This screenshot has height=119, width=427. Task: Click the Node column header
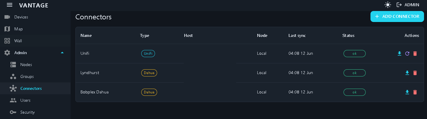point(262,35)
